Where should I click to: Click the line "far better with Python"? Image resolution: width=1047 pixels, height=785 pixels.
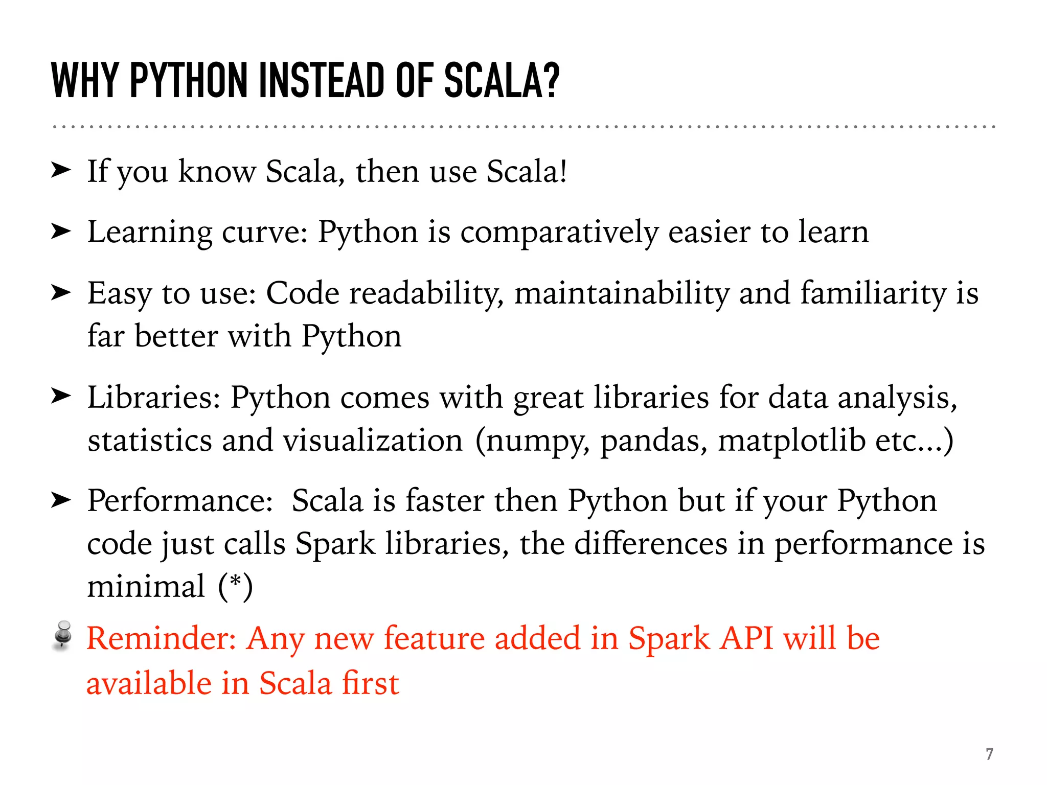tap(244, 336)
